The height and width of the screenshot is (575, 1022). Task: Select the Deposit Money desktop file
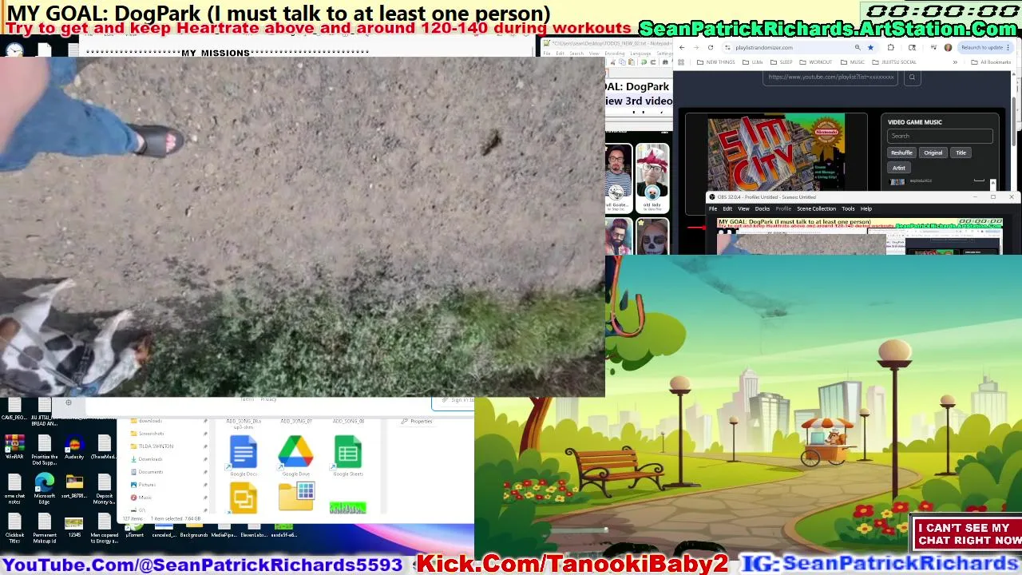pyautogui.click(x=104, y=487)
